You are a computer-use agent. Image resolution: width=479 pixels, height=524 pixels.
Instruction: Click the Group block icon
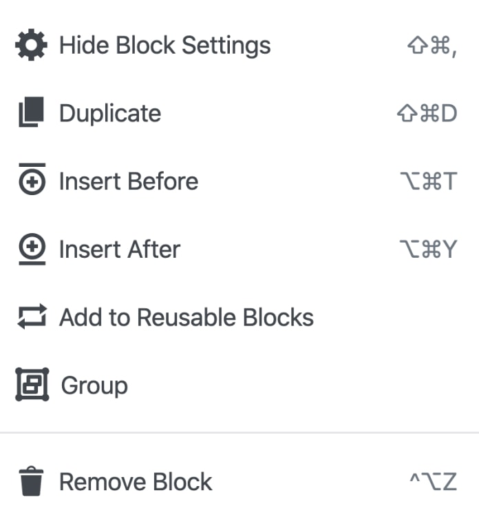(x=32, y=385)
